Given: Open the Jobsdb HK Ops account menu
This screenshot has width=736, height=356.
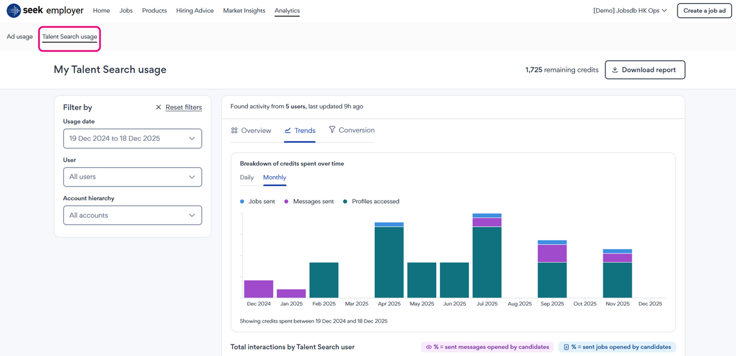Looking at the screenshot, I should (630, 10).
